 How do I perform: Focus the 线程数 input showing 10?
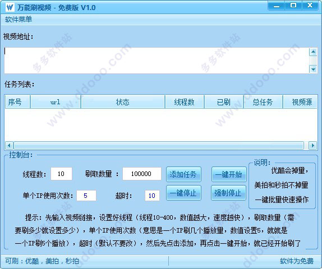pyautogui.click(x=61, y=174)
